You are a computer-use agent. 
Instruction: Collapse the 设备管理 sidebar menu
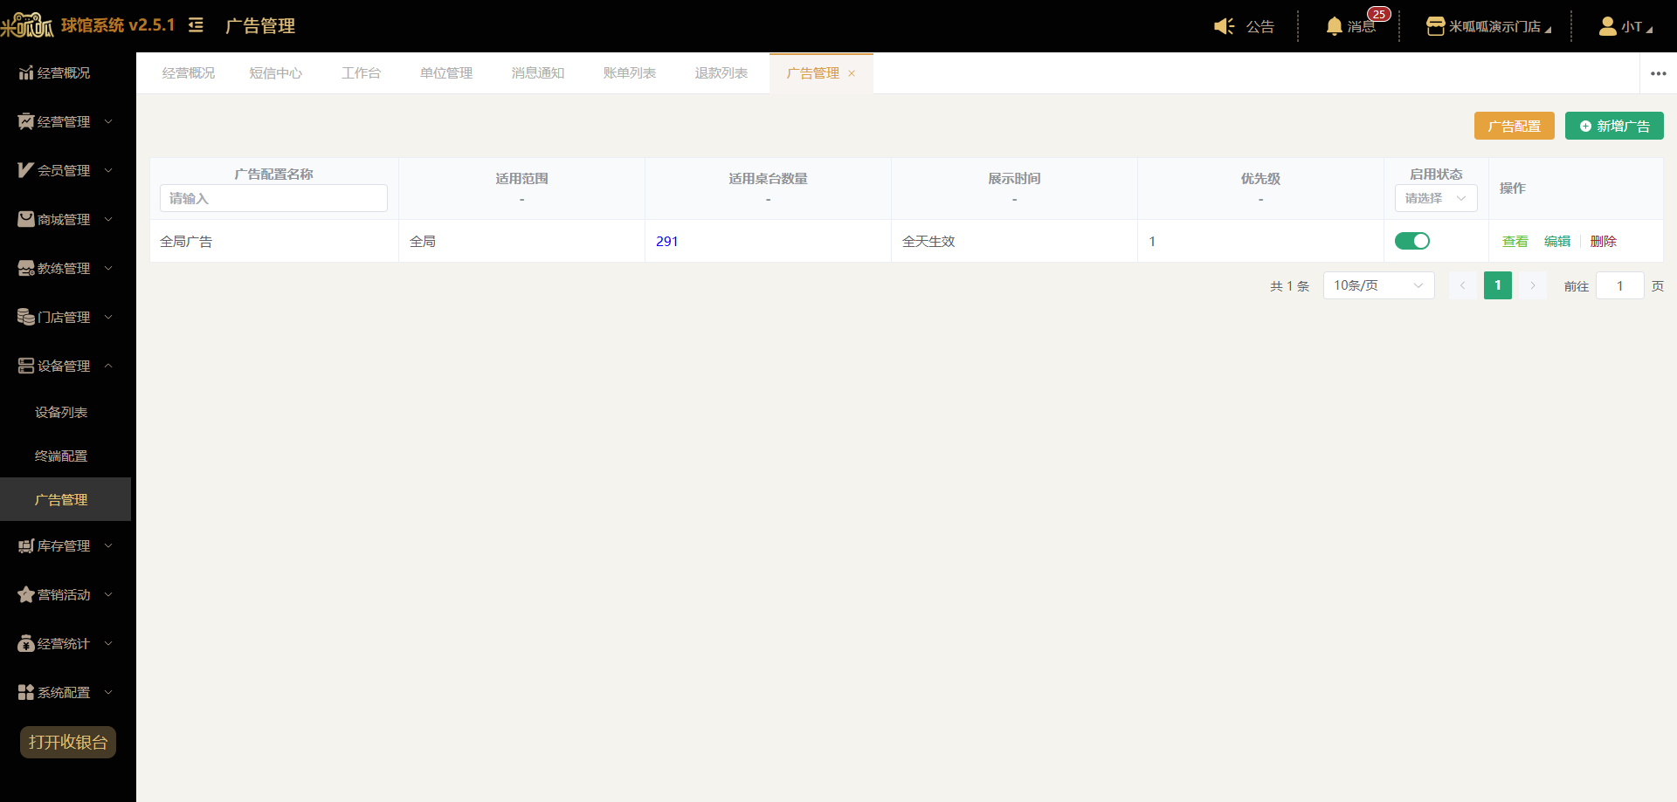tap(66, 366)
